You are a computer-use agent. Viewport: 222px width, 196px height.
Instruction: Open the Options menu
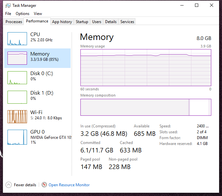22,14
